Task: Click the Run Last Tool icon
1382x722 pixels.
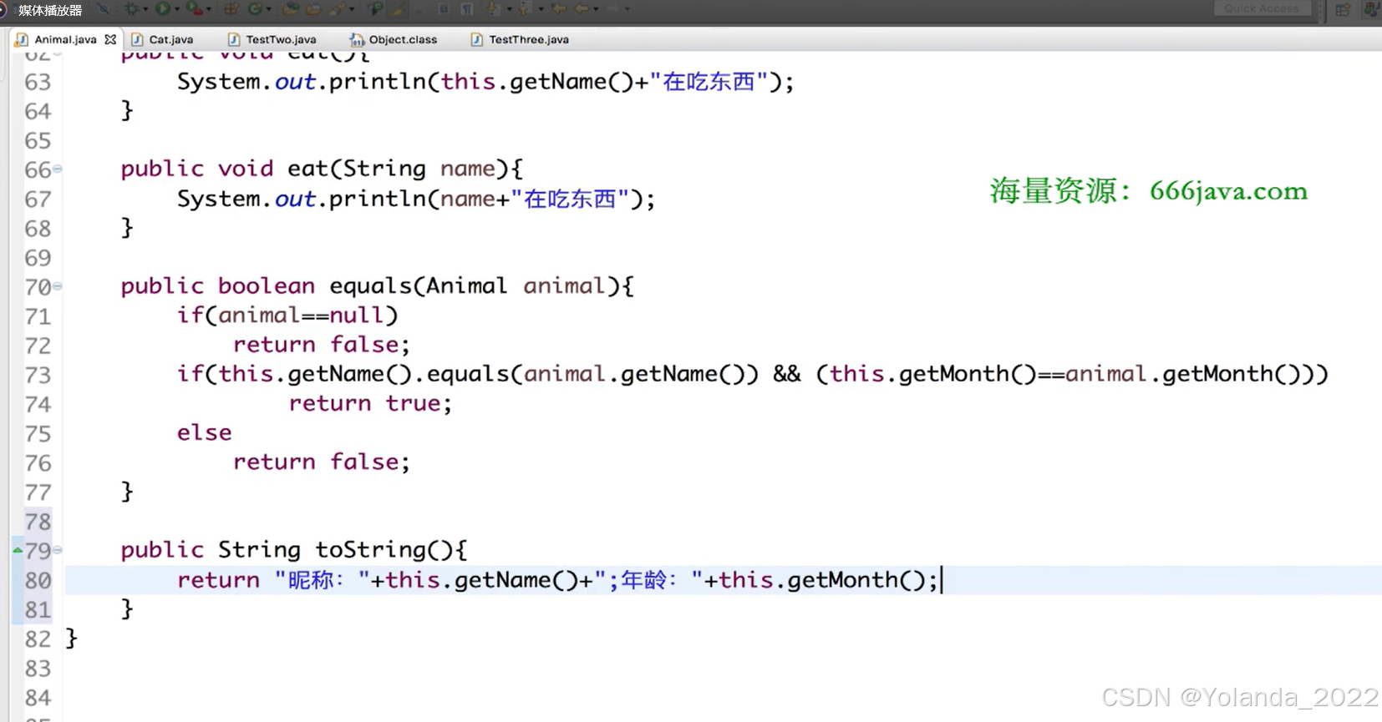Action: click(194, 9)
